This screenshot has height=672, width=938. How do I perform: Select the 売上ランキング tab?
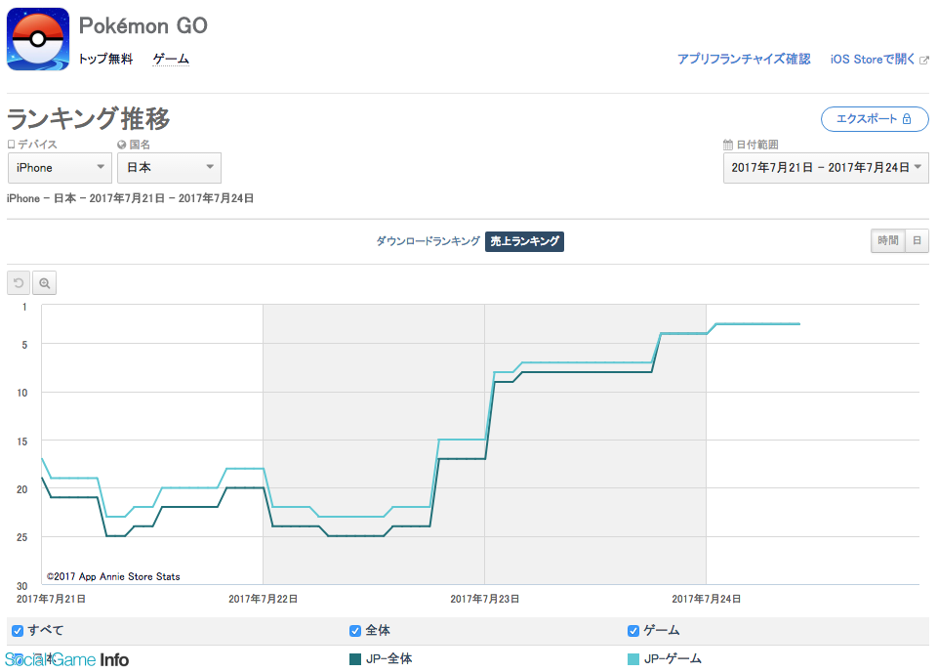[524, 241]
